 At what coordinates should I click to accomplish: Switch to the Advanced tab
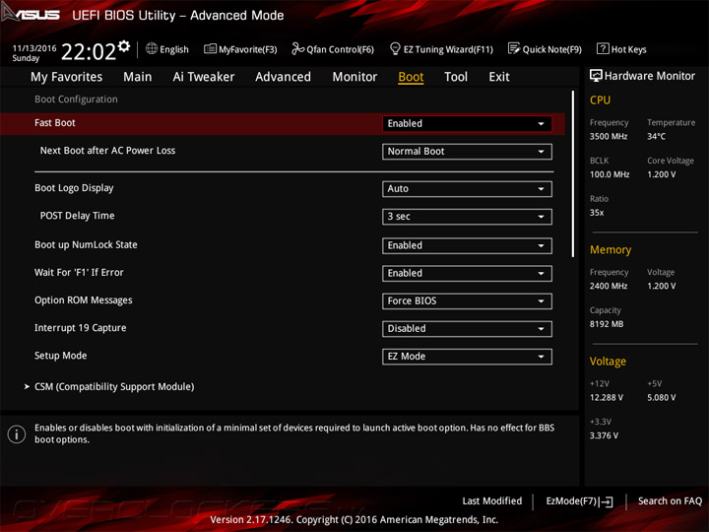(x=283, y=77)
